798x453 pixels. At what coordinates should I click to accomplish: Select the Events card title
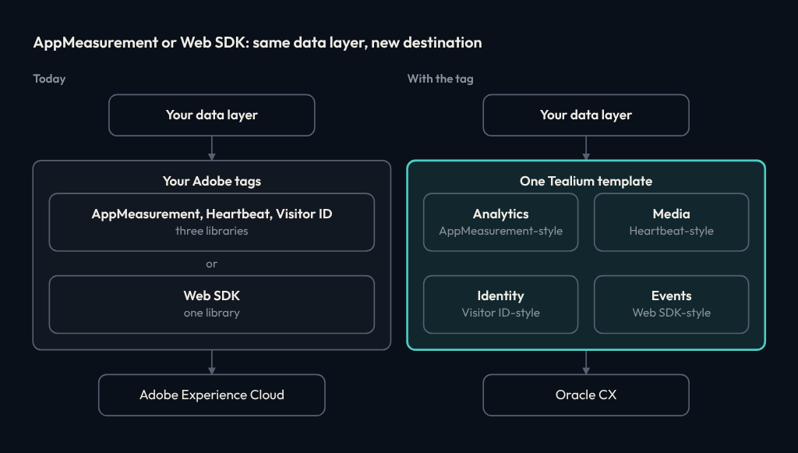[671, 296]
